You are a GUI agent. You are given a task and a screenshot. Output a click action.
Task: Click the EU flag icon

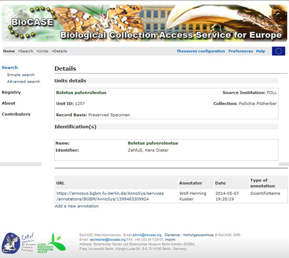pos(278,51)
